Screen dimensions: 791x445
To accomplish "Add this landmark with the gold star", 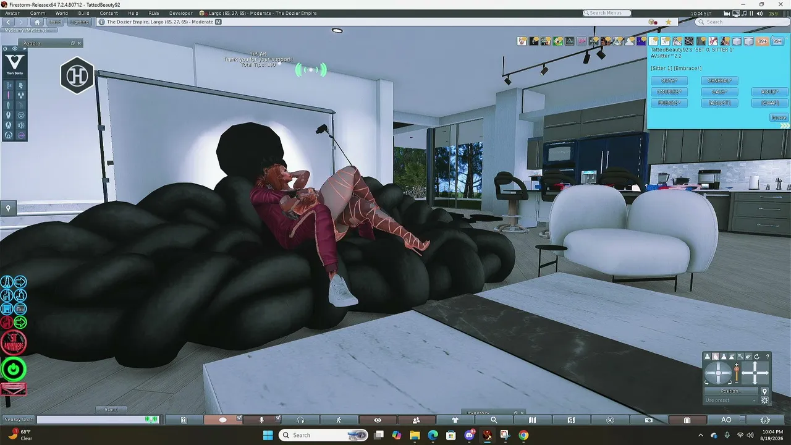I will [668, 22].
